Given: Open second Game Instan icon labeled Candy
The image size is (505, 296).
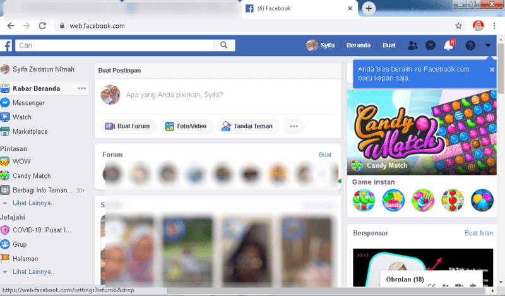Looking at the screenshot, I should coord(393,200).
